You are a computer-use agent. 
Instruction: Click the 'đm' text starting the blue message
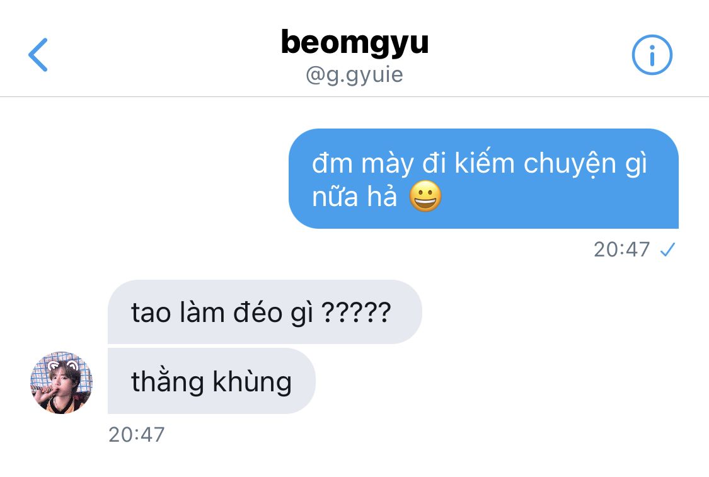[x=332, y=163]
